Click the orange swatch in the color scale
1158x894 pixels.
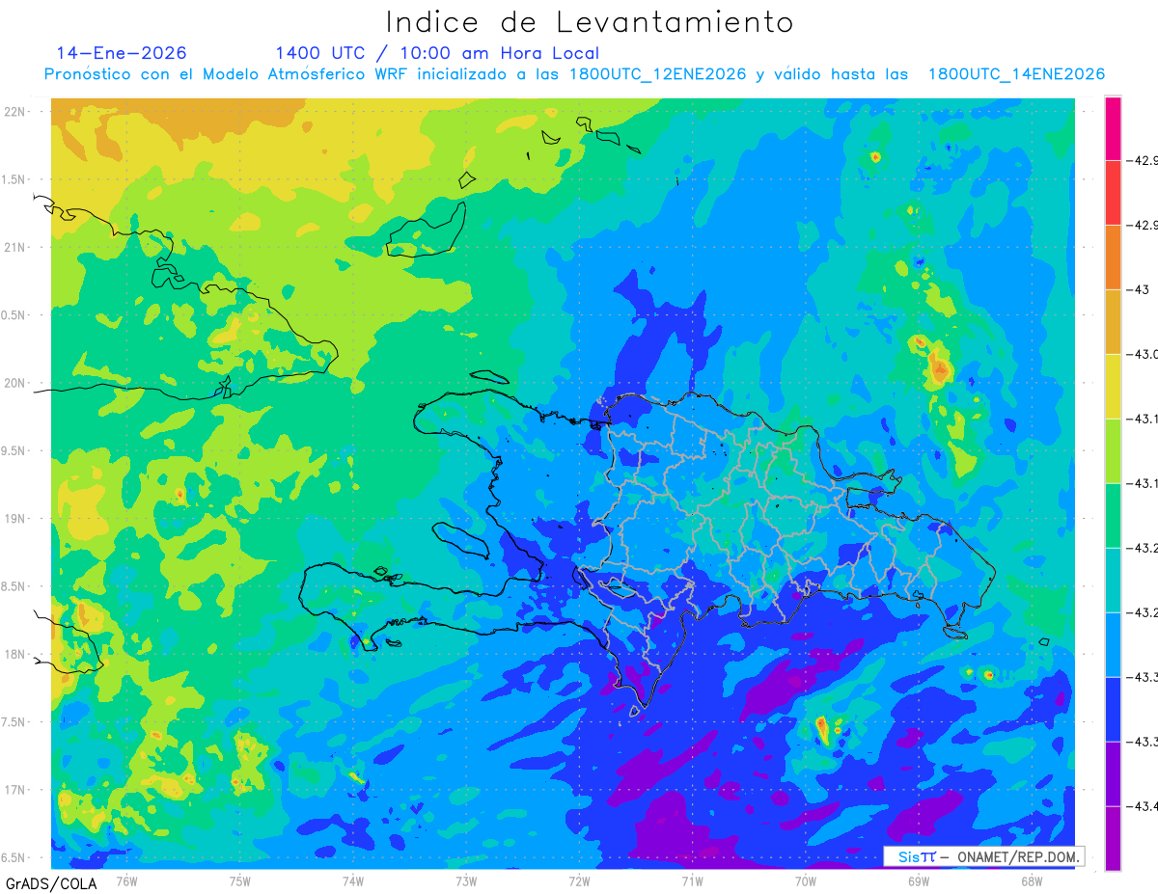[1113, 257]
